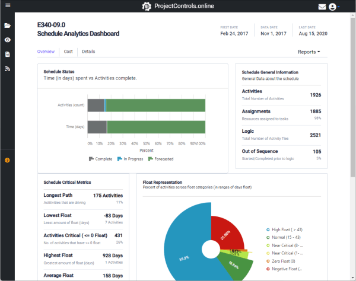The image size is (356, 281).
Task: Switch to the Cost tab
Action: (68, 52)
